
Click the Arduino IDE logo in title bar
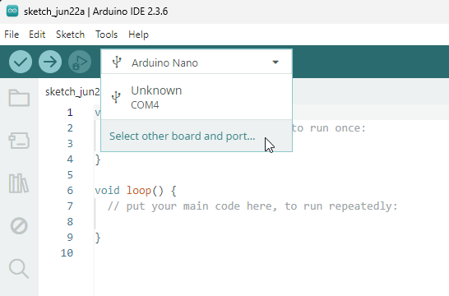[12, 12]
